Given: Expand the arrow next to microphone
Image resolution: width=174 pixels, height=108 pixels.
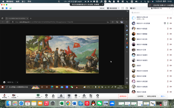Looking at the screenshot, I should [8, 97].
